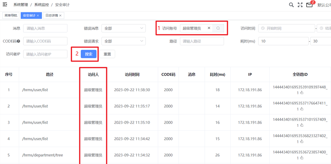Click the hand icon in row 3 全链路ID
331x164 pixels.
coord(302,125)
